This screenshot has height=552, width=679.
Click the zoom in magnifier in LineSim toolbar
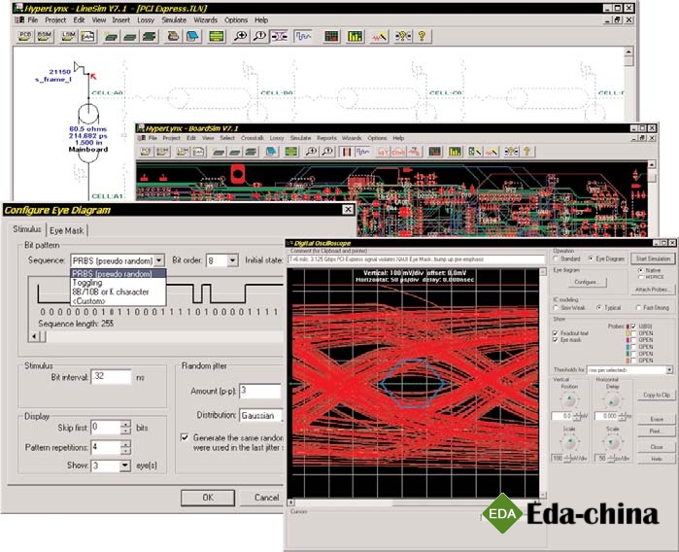coord(240,36)
